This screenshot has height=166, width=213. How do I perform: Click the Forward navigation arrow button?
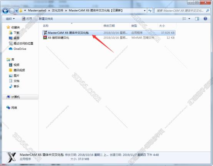click(12, 11)
